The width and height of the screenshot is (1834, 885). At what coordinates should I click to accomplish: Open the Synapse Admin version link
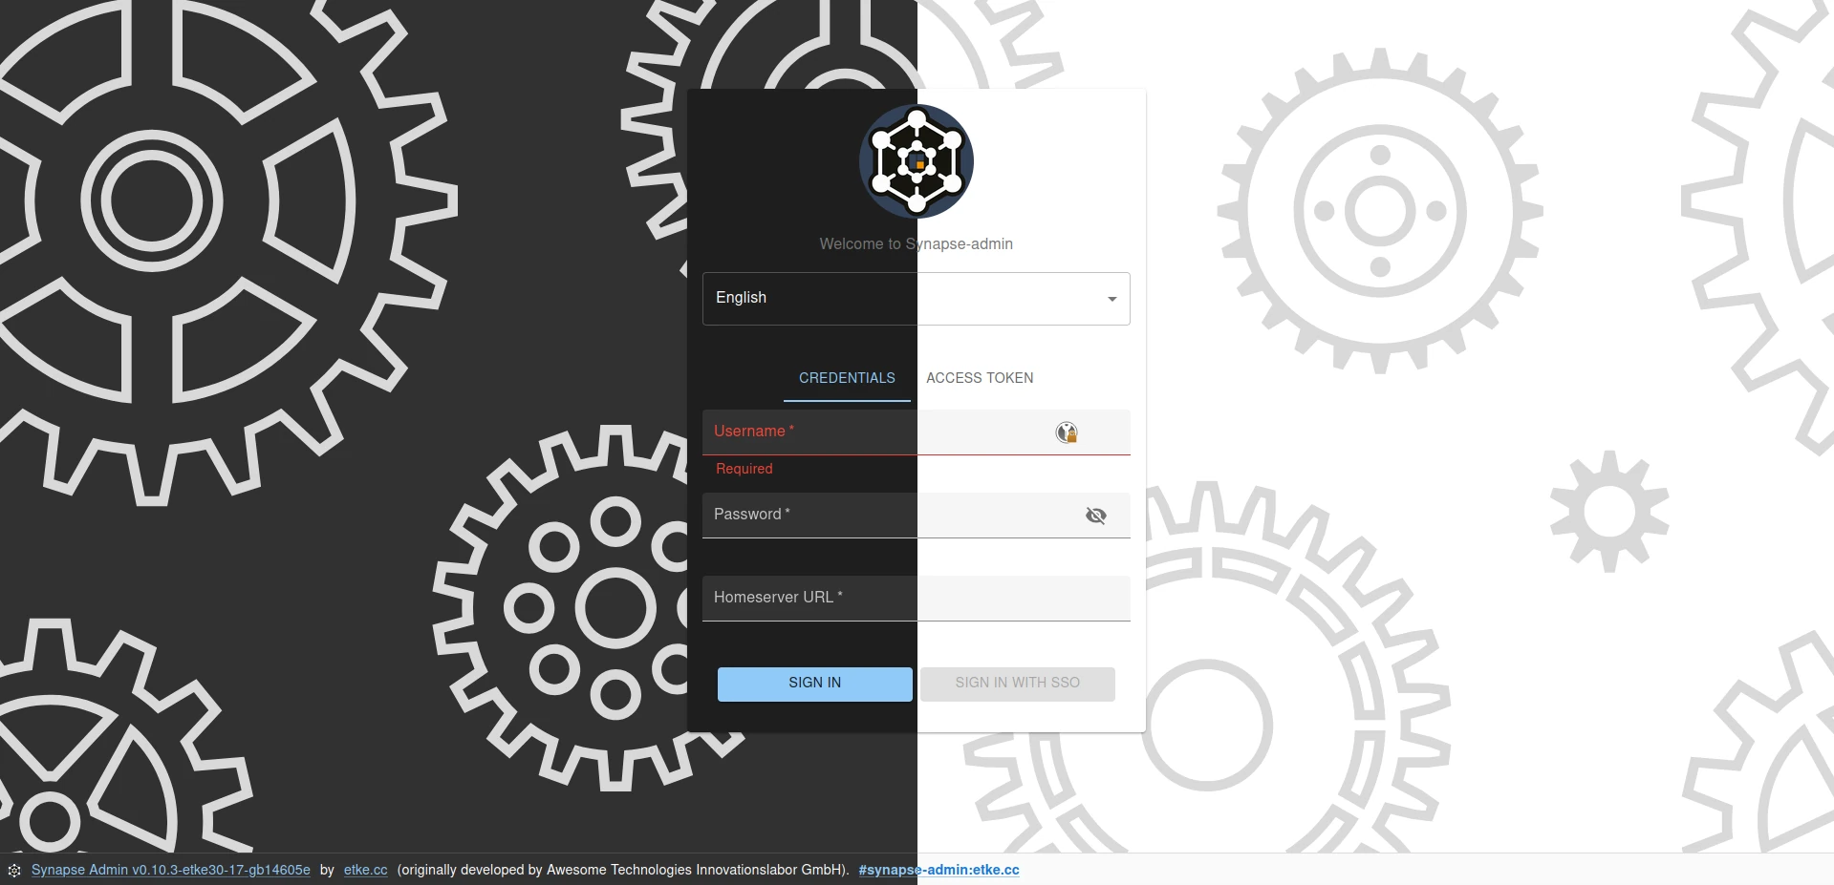pos(169,870)
